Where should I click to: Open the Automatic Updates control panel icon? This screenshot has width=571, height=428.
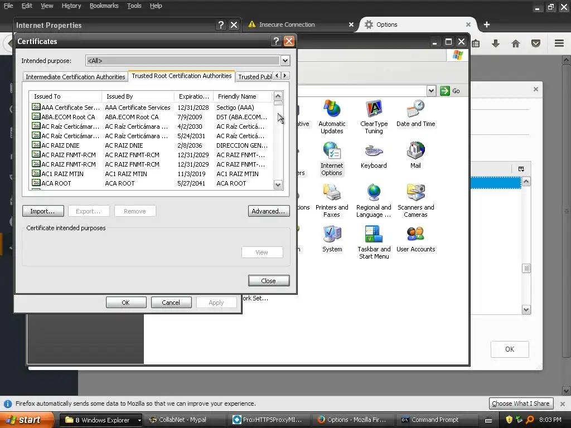[x=332, y=116]
